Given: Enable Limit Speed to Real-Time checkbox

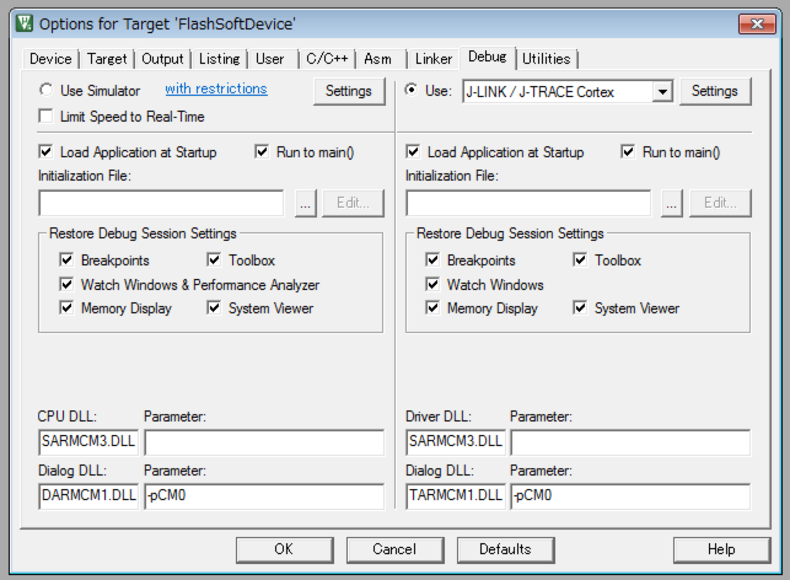Looking at the screenshot, I should click(46, 116).
